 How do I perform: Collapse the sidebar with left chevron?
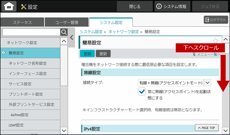pos(72,38)
